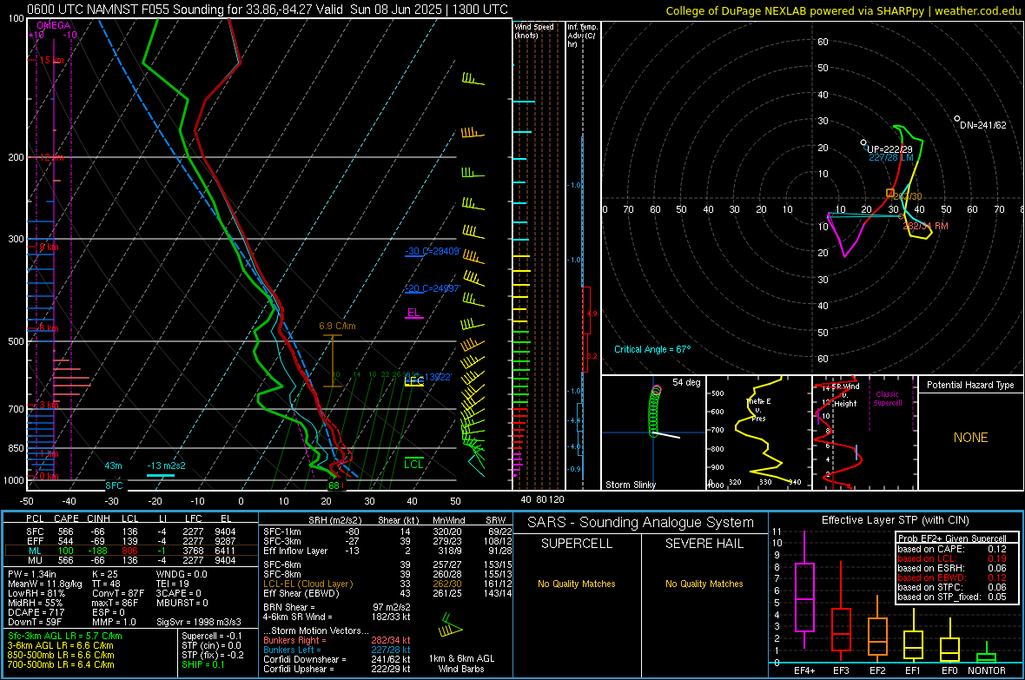Click the 12 km height marker
The height and width of the screenshot is (680, 1025).
pyautogui.click(x=51, y=157)
